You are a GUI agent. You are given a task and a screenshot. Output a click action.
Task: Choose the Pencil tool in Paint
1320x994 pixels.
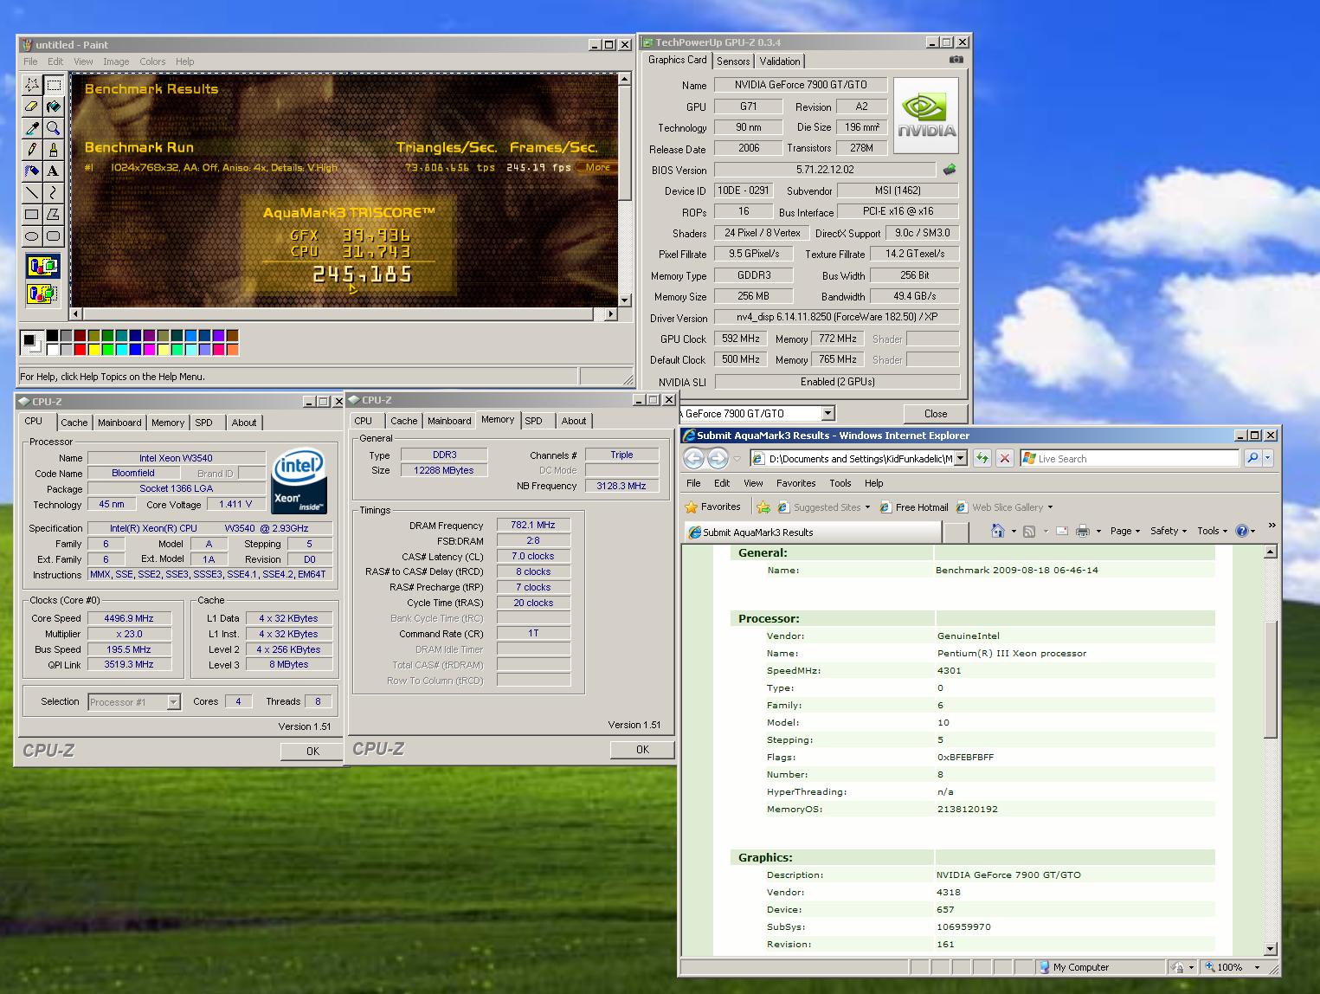(32, 149)
